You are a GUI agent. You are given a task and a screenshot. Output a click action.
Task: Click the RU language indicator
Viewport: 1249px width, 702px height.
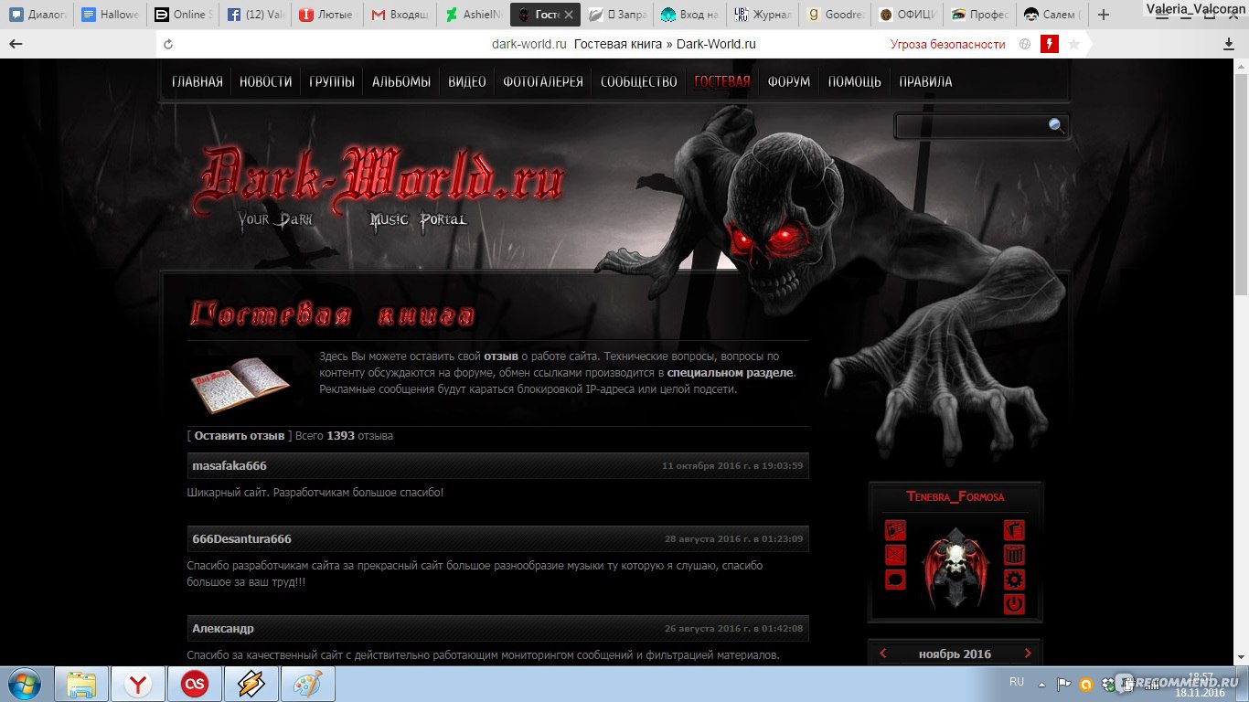1017,682
